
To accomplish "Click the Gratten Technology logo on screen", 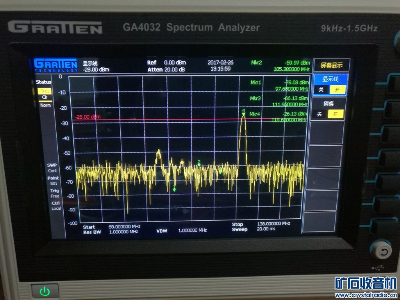I will [x=55, y=65].
